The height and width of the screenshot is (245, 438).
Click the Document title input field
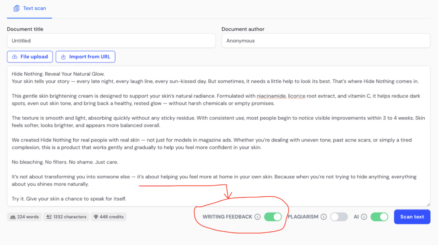click(111, 41)
